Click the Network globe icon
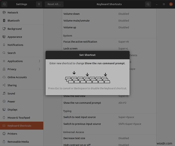 [x=4, y=12]
